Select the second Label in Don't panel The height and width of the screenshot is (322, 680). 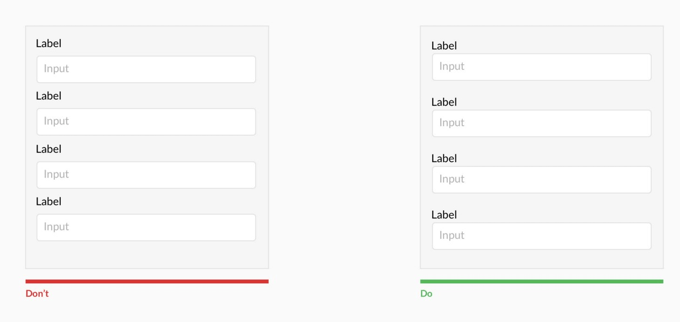[48, 96]
